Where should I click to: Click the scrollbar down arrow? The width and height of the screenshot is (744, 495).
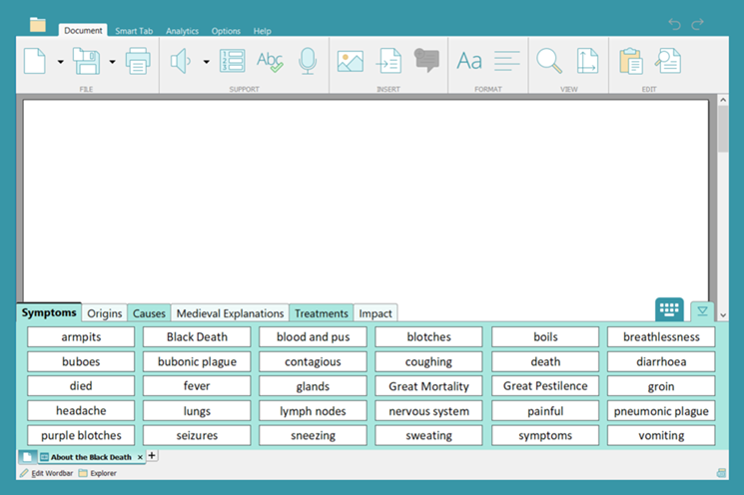click(x=723, y=314)
